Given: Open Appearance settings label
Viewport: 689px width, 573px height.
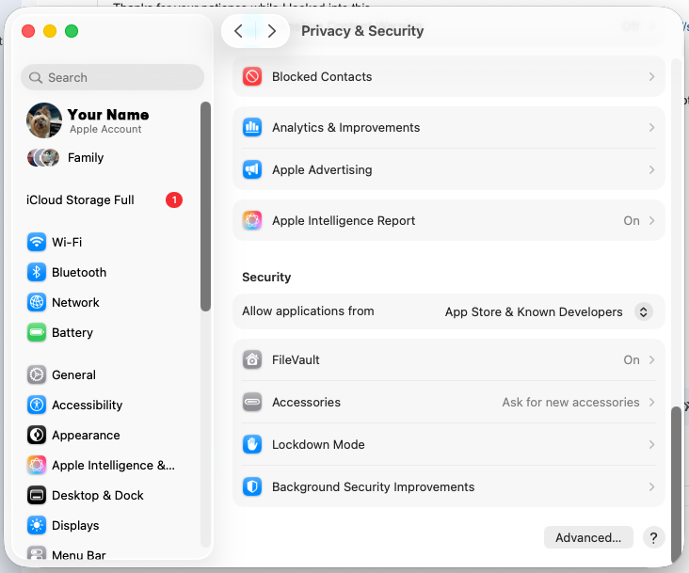Looking at the screenshot, I should [x=87, y=435].
